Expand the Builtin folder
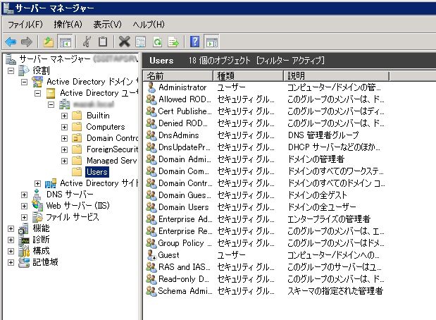Image resolution: width=436 pixels, height=320 pixels. (64, 116)
